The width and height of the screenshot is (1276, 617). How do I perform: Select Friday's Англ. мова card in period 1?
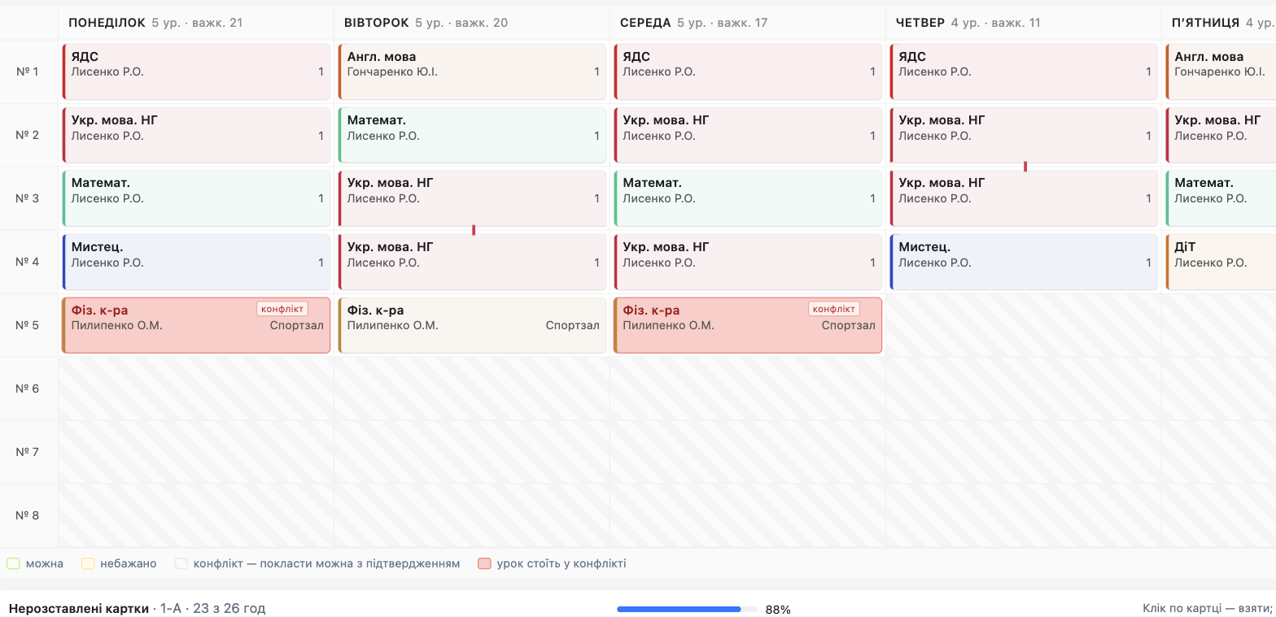[x=1221, y=72]
